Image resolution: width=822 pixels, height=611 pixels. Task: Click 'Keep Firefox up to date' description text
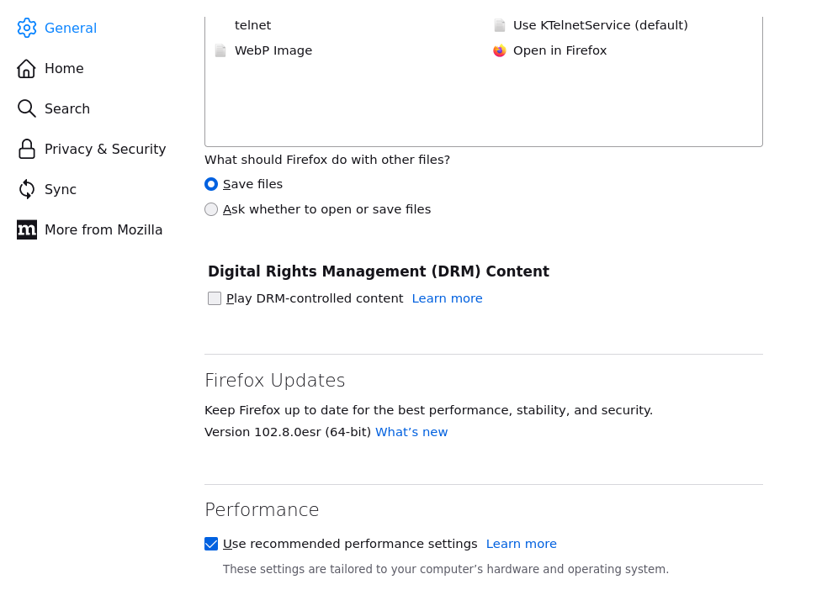coord(428,410)
